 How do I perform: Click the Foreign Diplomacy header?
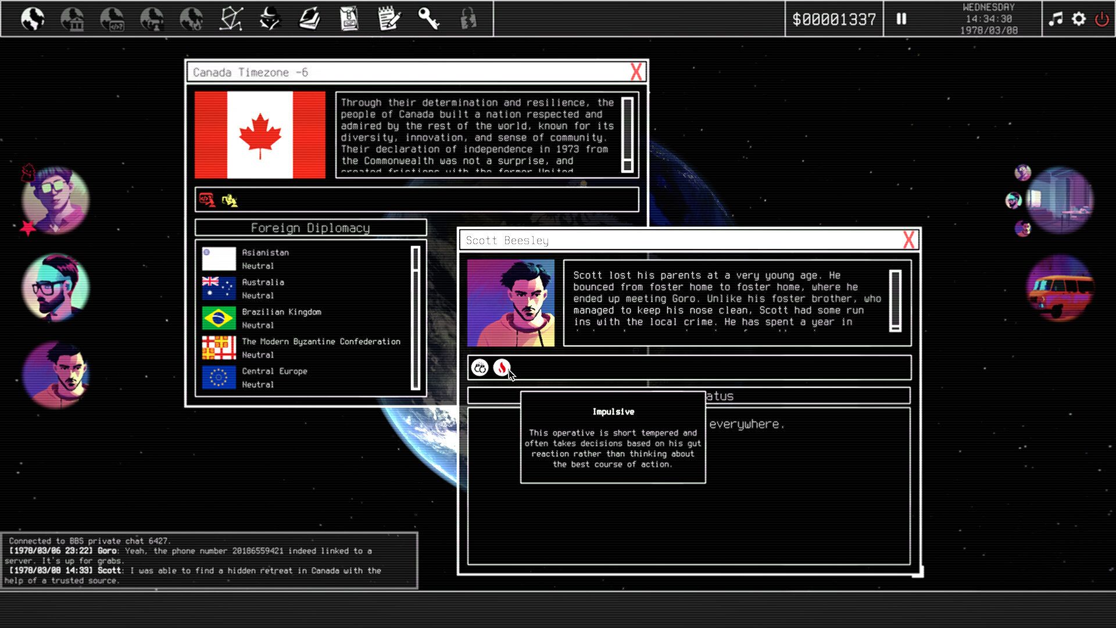(x=310, y=228)
